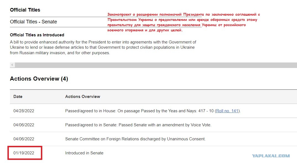Click the Passed/agreed to in House entry
Image resolution: width=297 pixels, height=164 pixels.
(x=153, y=111)
